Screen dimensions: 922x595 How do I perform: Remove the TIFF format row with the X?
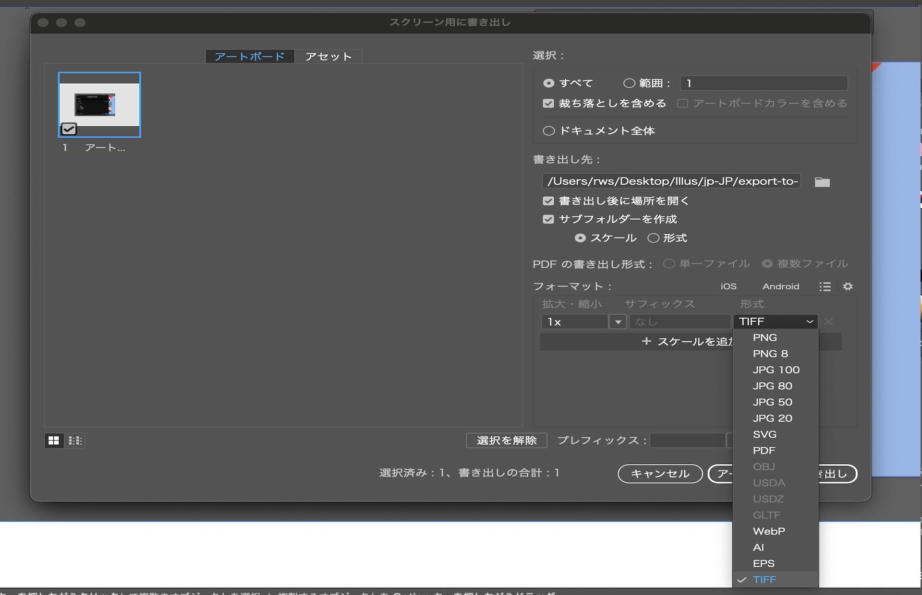tap(828, 321)
